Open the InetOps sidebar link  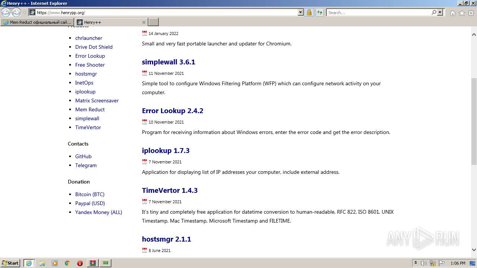click(x=84, y=83)
